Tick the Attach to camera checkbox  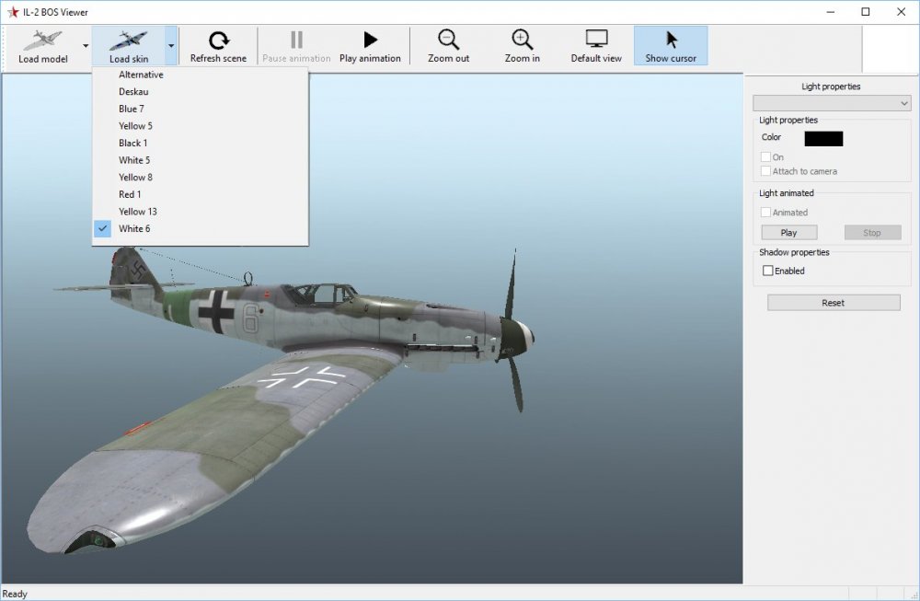point(766,171)
